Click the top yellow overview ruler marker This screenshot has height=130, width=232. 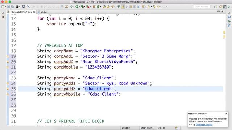pos(224,32)
